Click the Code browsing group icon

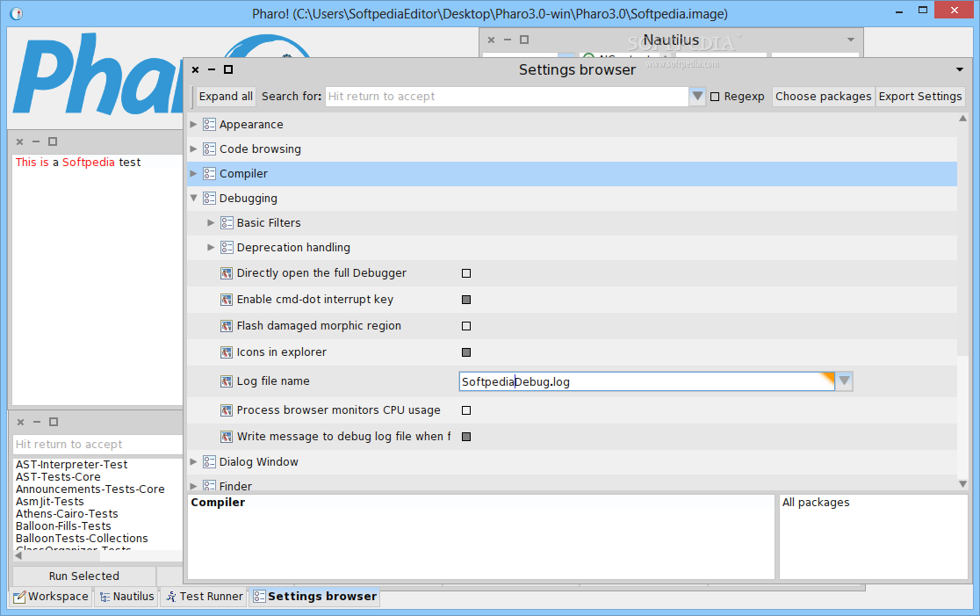coord(209,149)
